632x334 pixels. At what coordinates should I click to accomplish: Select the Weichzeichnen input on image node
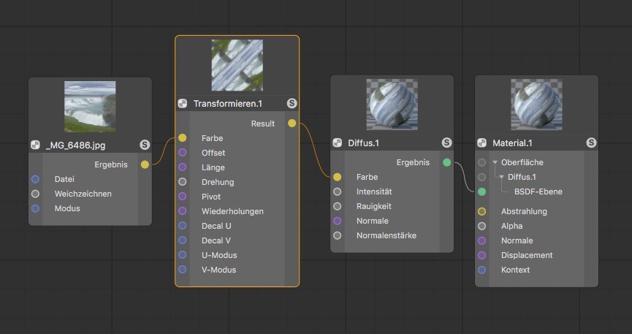[x=83, y=194]
